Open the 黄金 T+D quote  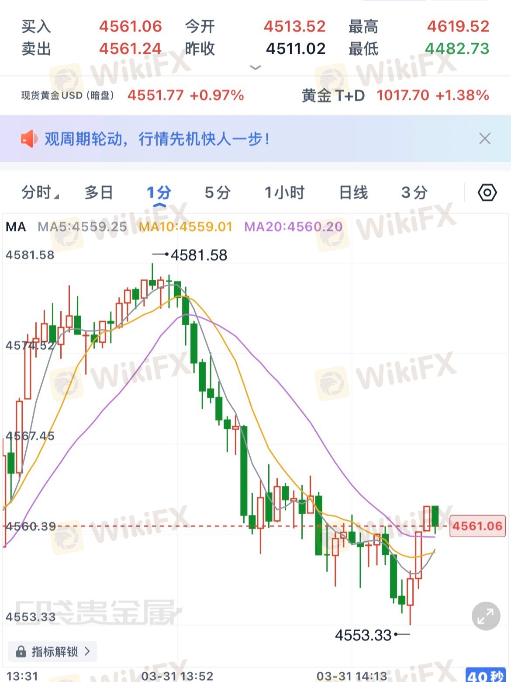[x=395, y=95]
